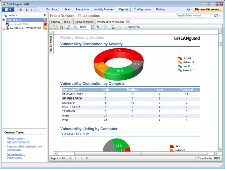
Task: Expand the Unfiltered filter chevron
Action: coord(45,15)
